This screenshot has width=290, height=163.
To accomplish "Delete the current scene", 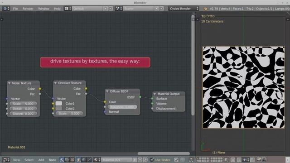I will tap(162, 9).
